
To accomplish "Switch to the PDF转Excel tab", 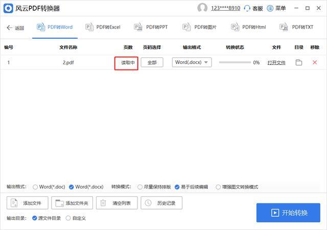I will (x=103, y=27).
